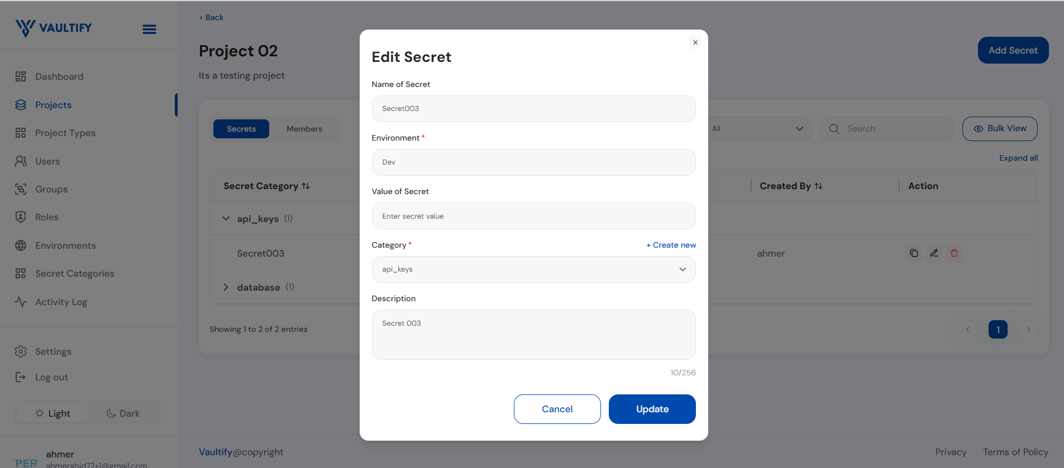Open Activity Log in sidebar
The image size is (1064, 468).
click(x=61, y=302)
